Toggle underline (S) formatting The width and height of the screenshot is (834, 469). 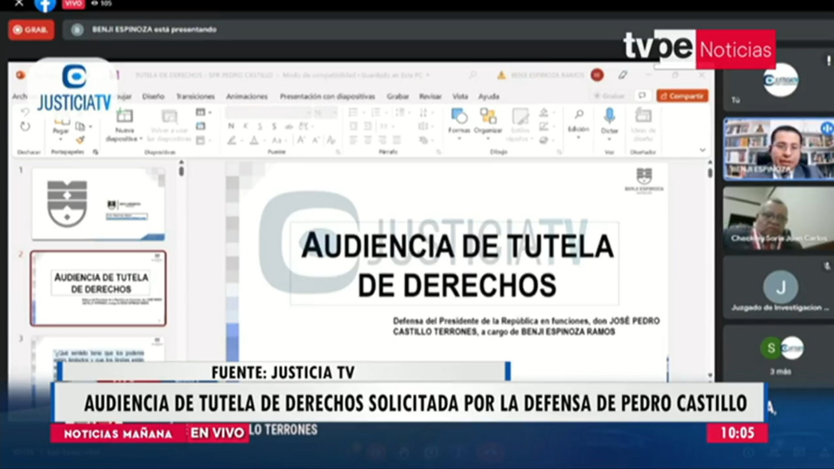(260, 126)
